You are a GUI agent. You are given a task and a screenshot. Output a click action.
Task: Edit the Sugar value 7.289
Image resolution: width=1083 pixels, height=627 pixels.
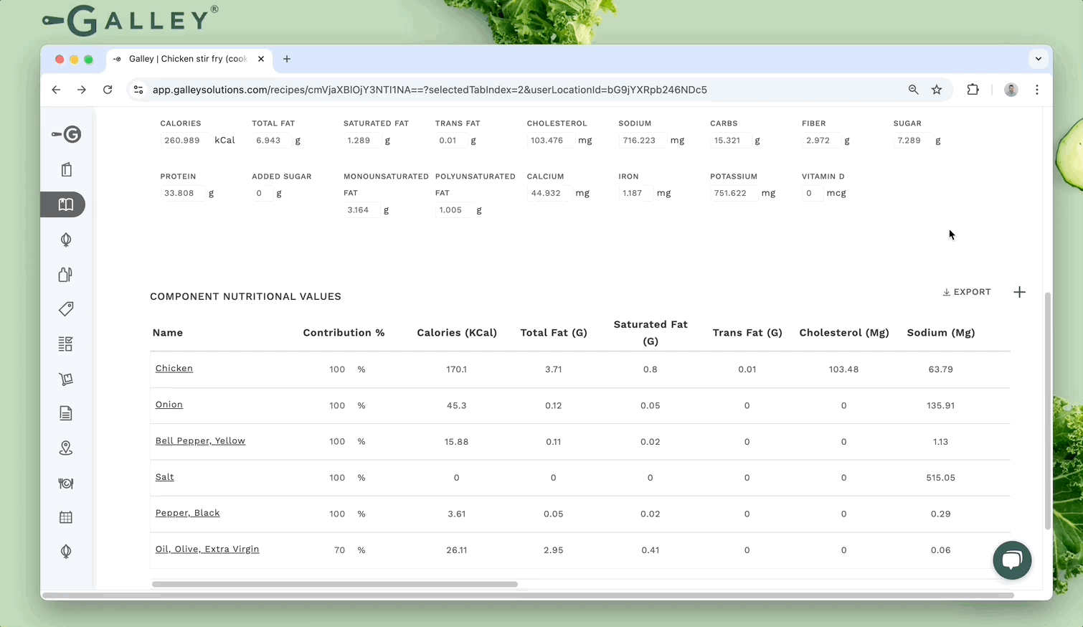pyautogui.click(x=912, y=141)
